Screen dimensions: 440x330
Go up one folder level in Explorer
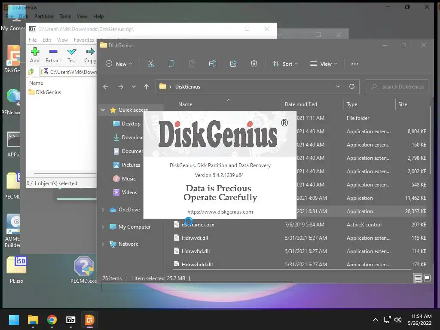[146, 87]
